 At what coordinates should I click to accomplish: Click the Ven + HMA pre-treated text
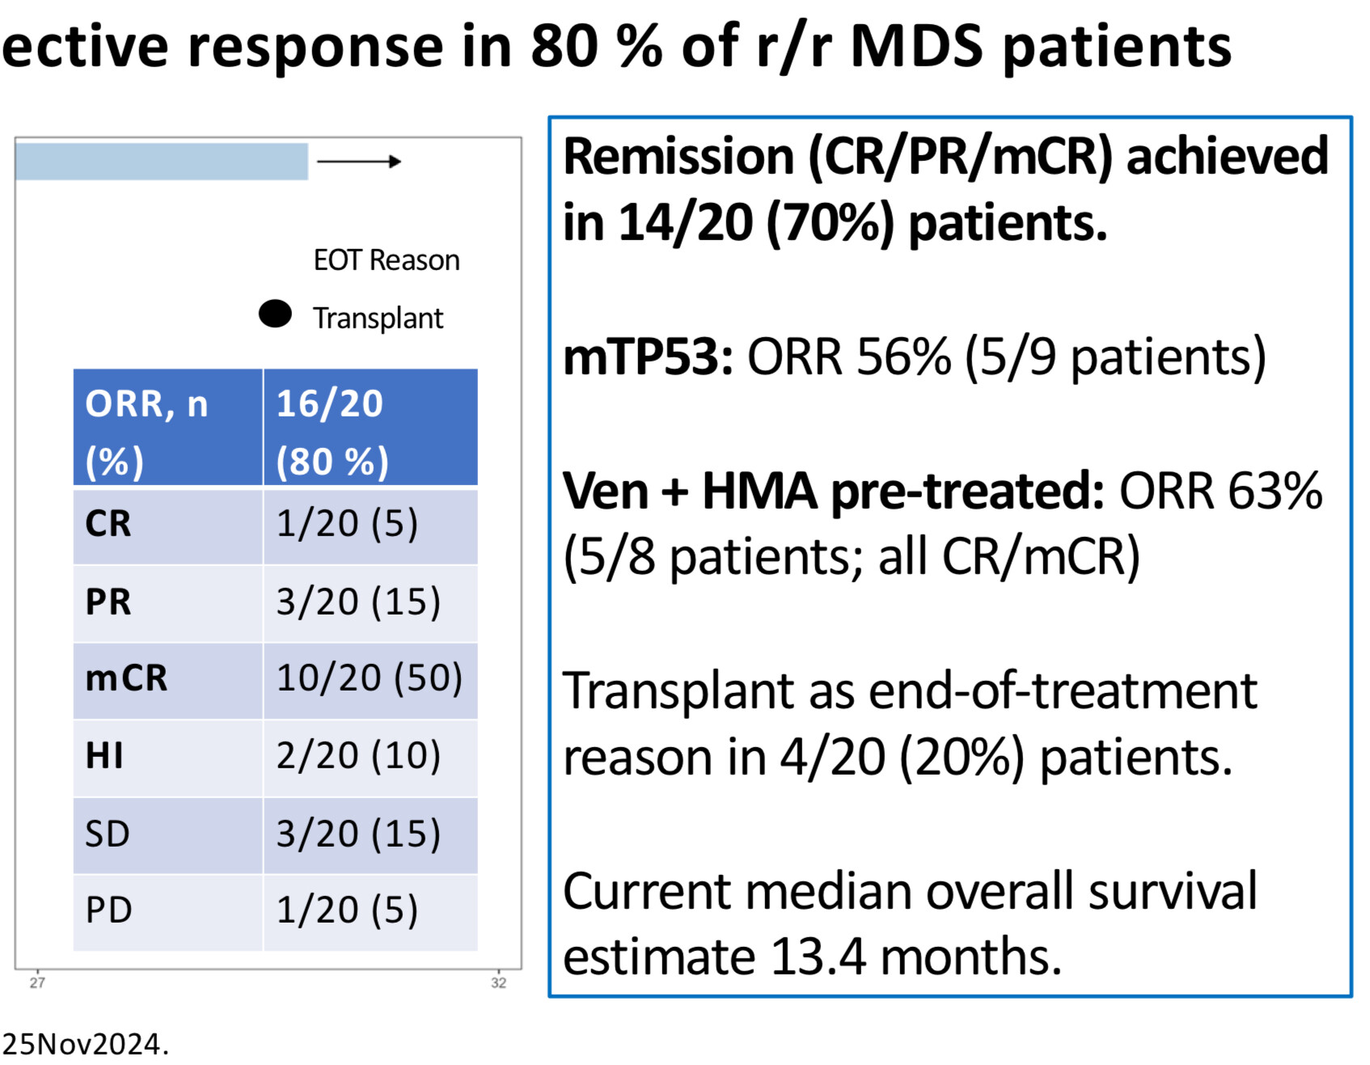[834, 491]
